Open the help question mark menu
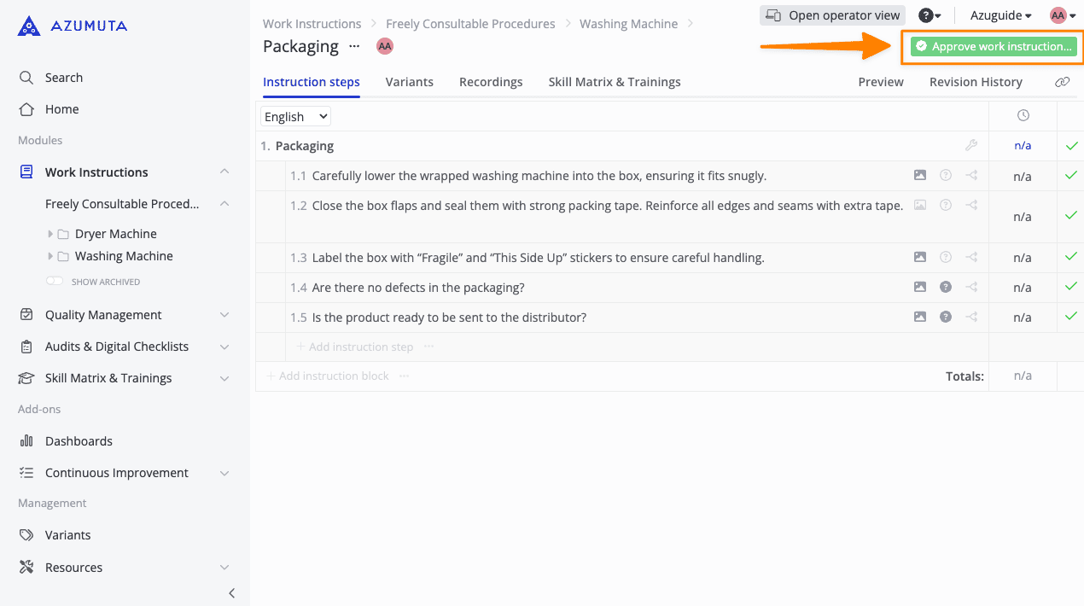 (x=929, y=15)
